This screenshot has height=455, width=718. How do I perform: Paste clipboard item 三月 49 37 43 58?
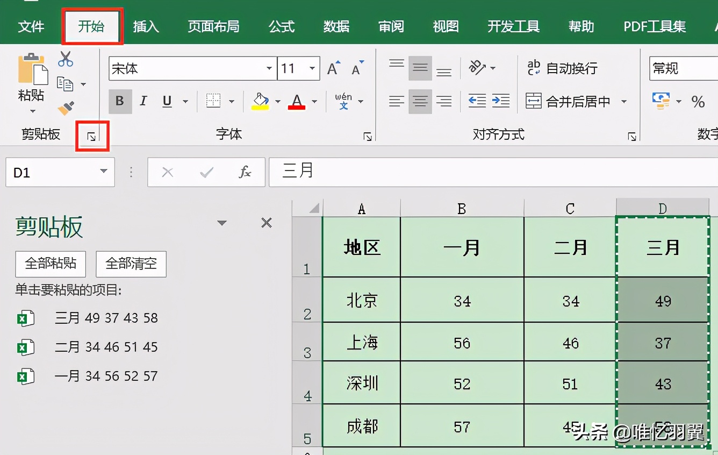[106, 318]
